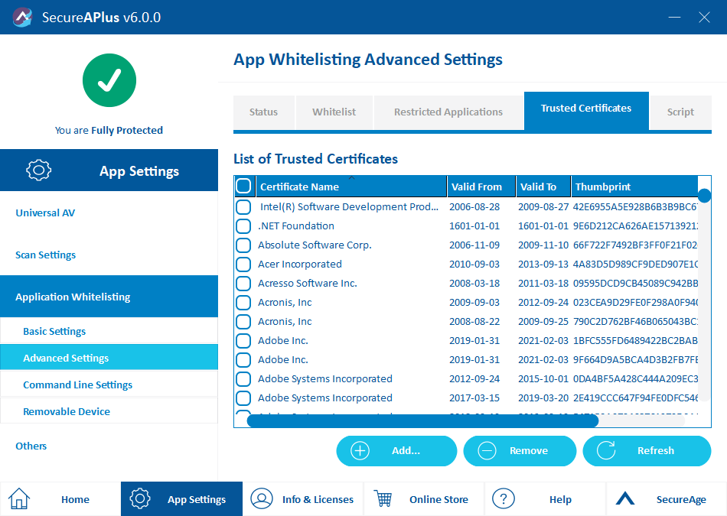
Task: Click the horizontal scrollbar thumb under the list
Action: click(423, 420)
